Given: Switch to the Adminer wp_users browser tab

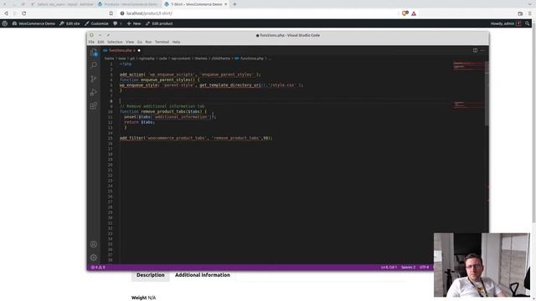Looking at the screenshot, I should point(62,4).
